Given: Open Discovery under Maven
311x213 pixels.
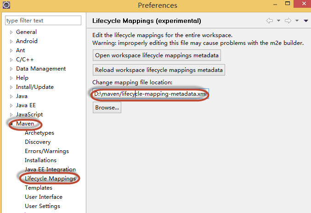Looking at the screenshot, I should (38, 142).
